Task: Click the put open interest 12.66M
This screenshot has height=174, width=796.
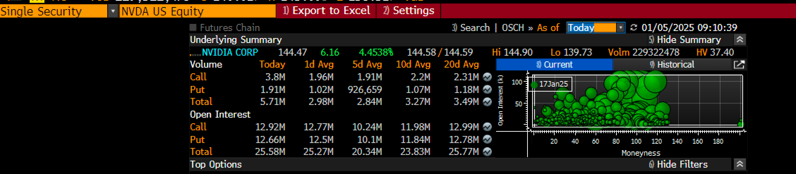Action: 270,139
